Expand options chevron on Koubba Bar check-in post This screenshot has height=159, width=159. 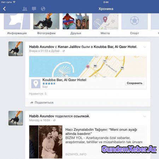145,47
